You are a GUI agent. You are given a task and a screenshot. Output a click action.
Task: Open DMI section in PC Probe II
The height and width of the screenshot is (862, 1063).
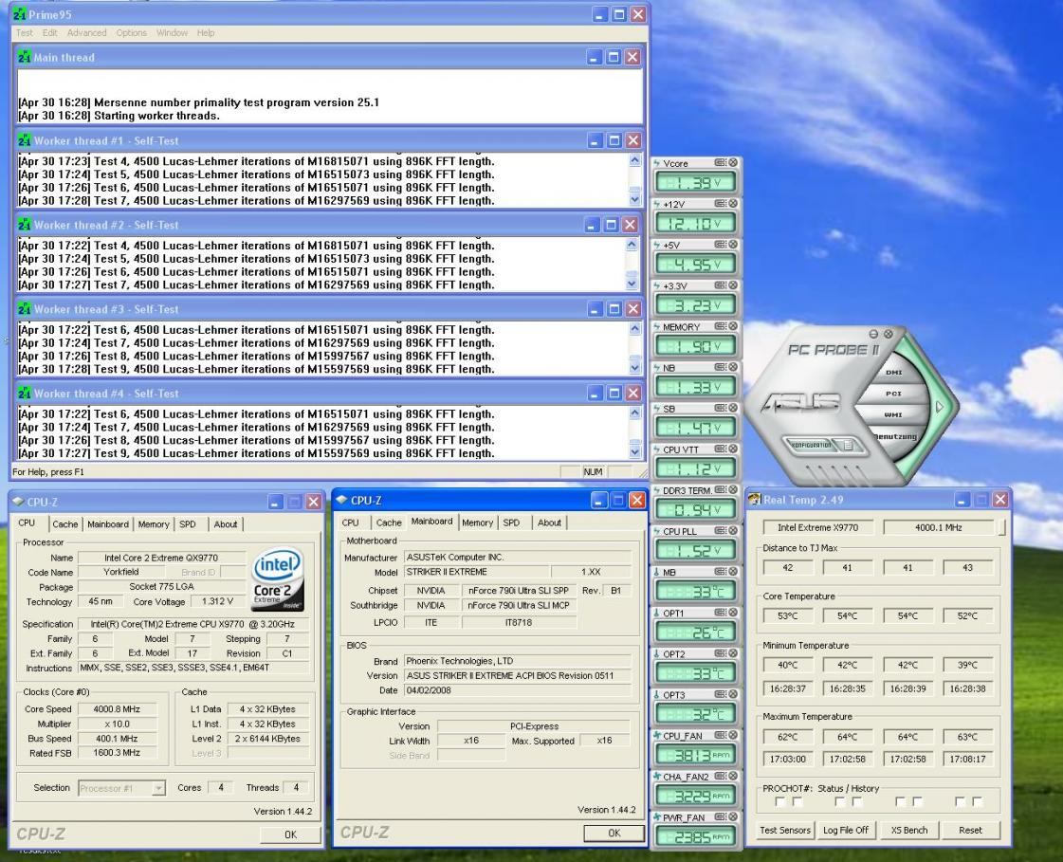point(893,373)
